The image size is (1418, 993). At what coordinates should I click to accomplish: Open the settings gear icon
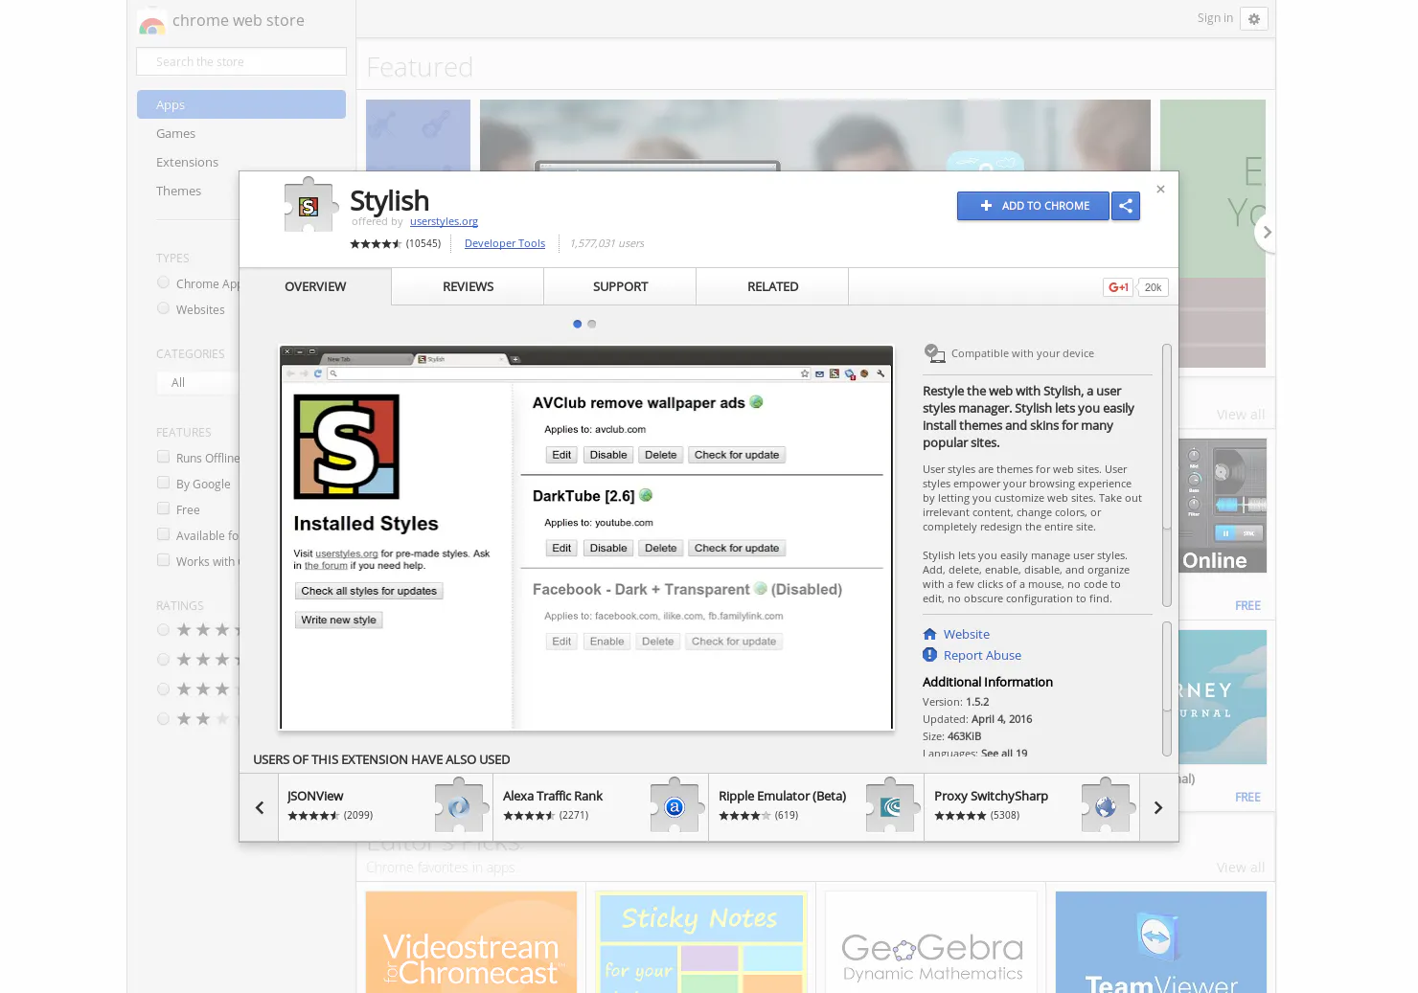(x=1254, y=19)
